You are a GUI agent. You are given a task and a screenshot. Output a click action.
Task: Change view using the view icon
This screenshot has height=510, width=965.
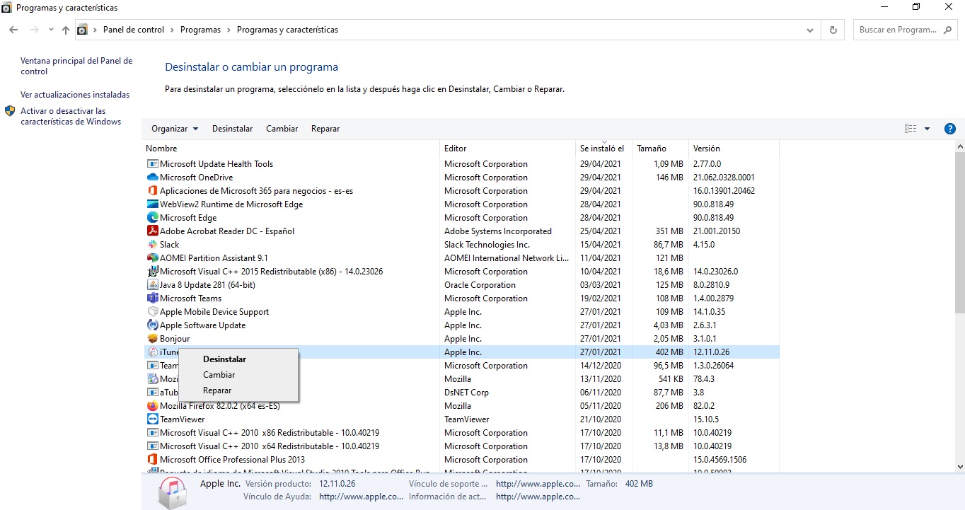pos(911,129)
